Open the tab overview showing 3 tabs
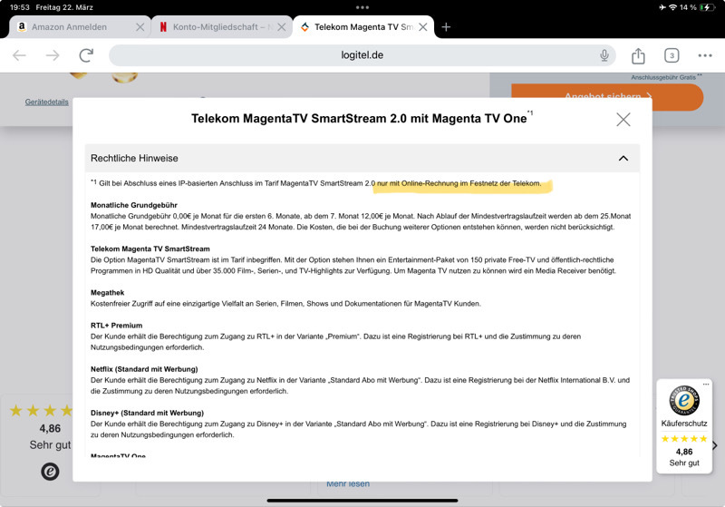Screen dimensions: 725x507 click(672, 55)
